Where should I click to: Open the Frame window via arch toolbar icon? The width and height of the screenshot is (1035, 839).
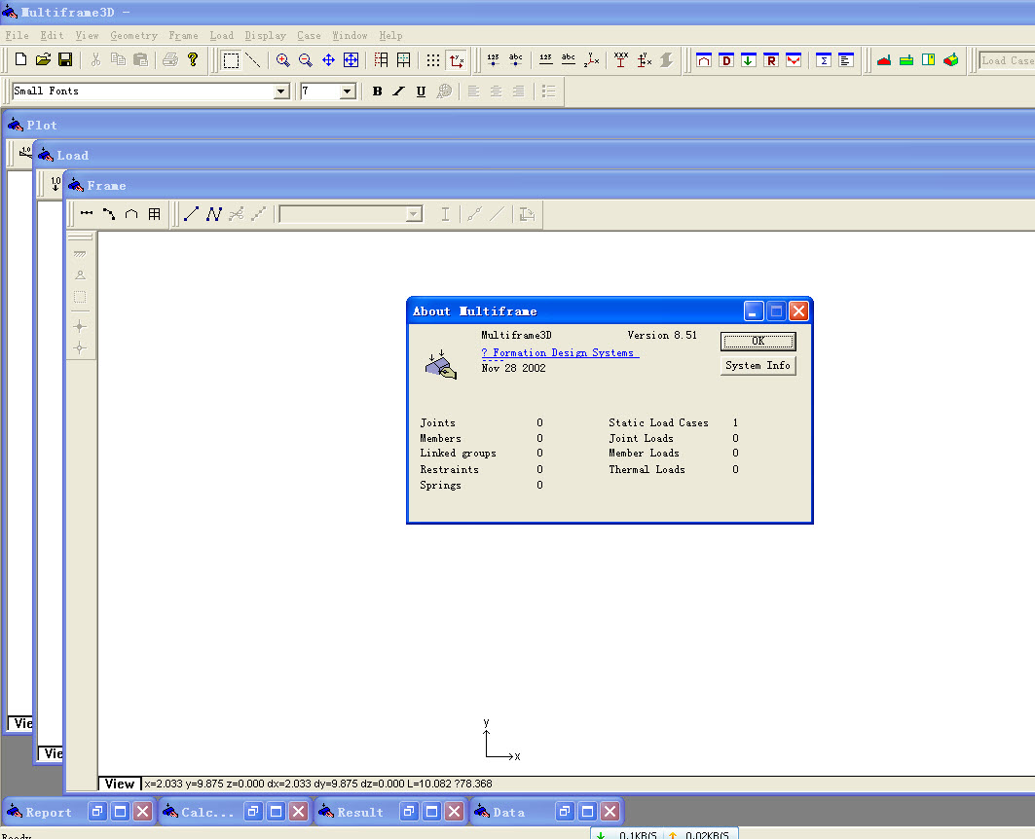point(704,60)
